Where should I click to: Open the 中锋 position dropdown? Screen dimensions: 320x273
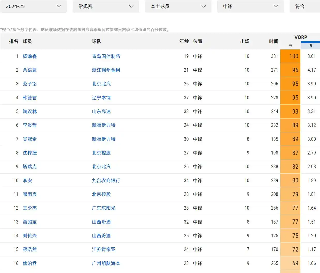click(x=250, y=6)
